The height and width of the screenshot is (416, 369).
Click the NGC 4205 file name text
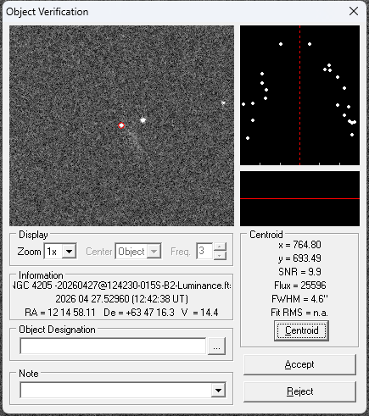point(121,286)
